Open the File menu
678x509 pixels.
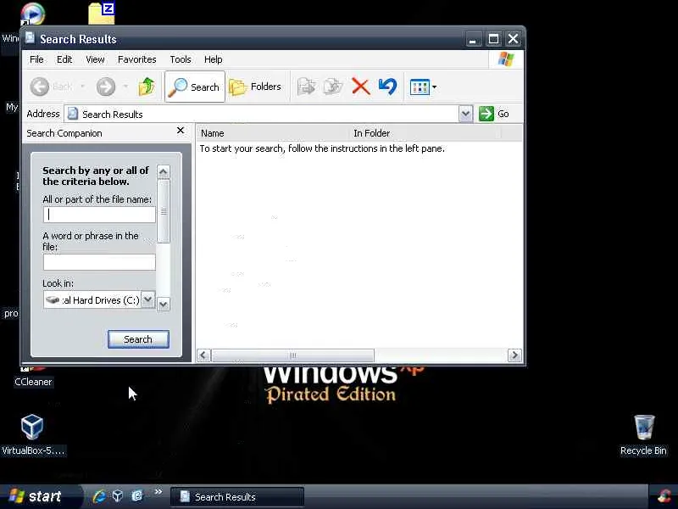(x=36, y=59)
